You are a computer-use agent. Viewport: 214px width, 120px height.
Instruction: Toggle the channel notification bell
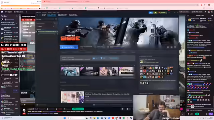tap(127, 109)
